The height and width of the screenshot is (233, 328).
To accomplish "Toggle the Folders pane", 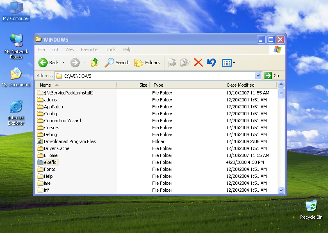I will [x=147, y=63].
